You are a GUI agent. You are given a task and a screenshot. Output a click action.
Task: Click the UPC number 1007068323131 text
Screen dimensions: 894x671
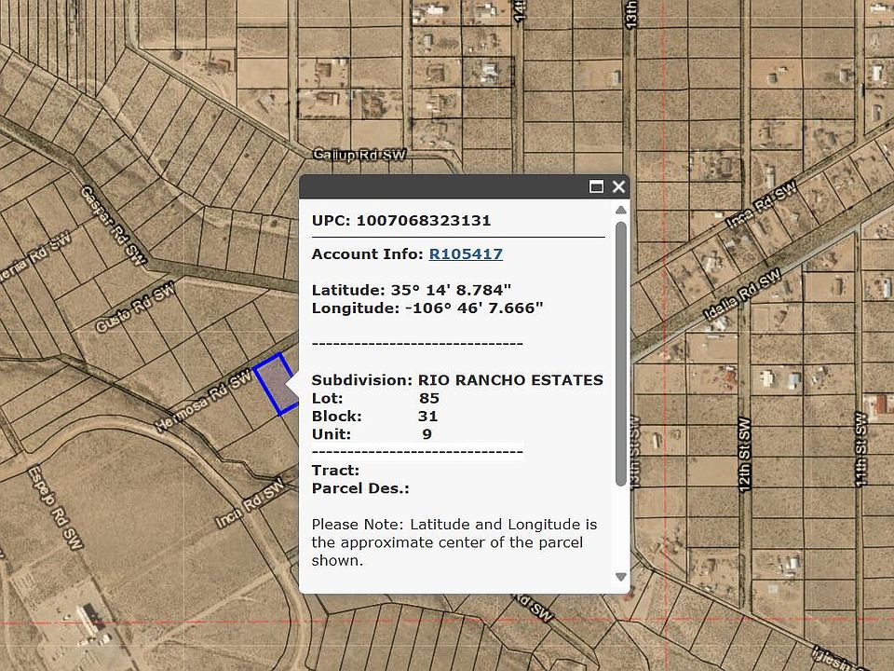[x=423, y=221]
